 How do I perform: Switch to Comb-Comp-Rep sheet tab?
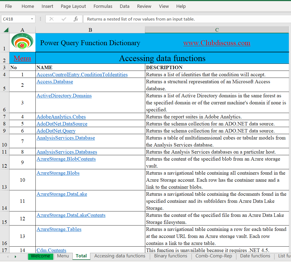[214, 256]
